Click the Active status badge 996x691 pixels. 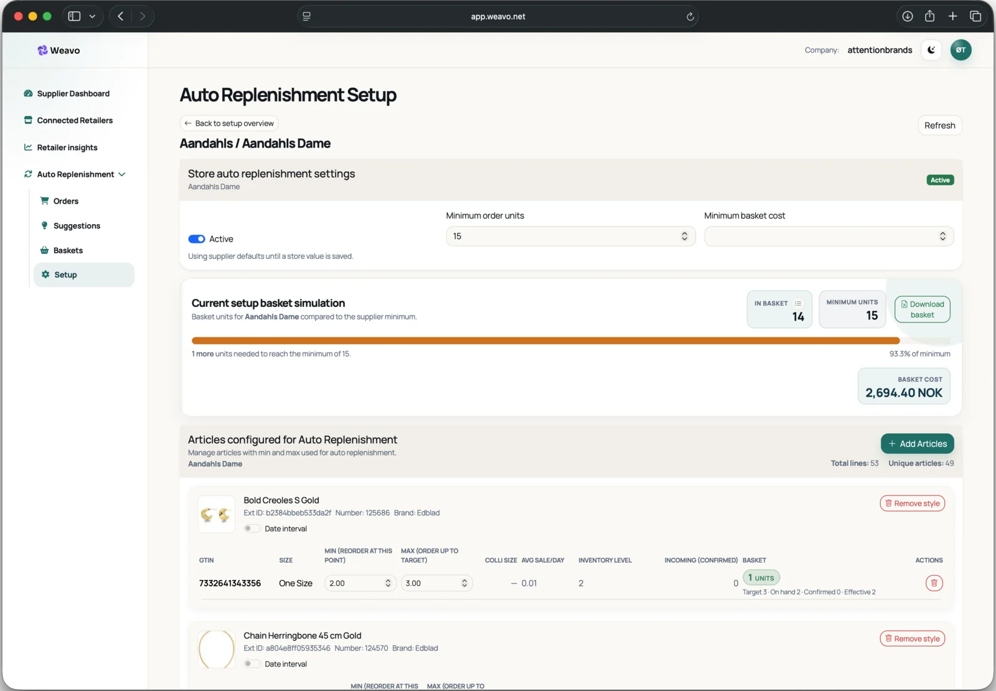(940, 180)
